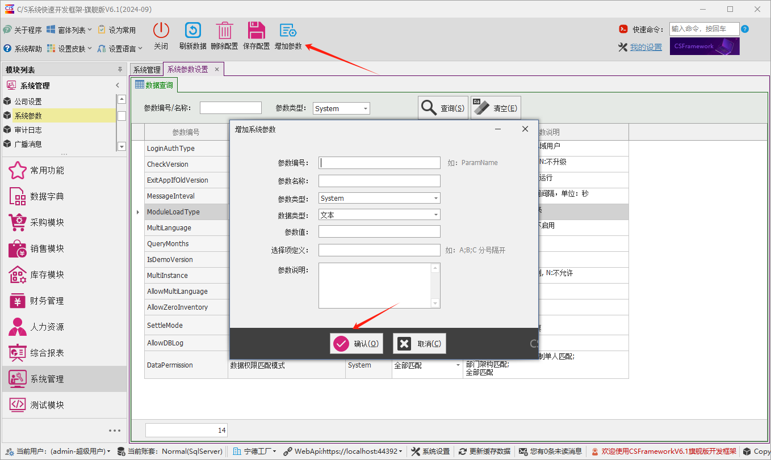Open 财务管理 module
771x460 pixels.
point(64,301)
